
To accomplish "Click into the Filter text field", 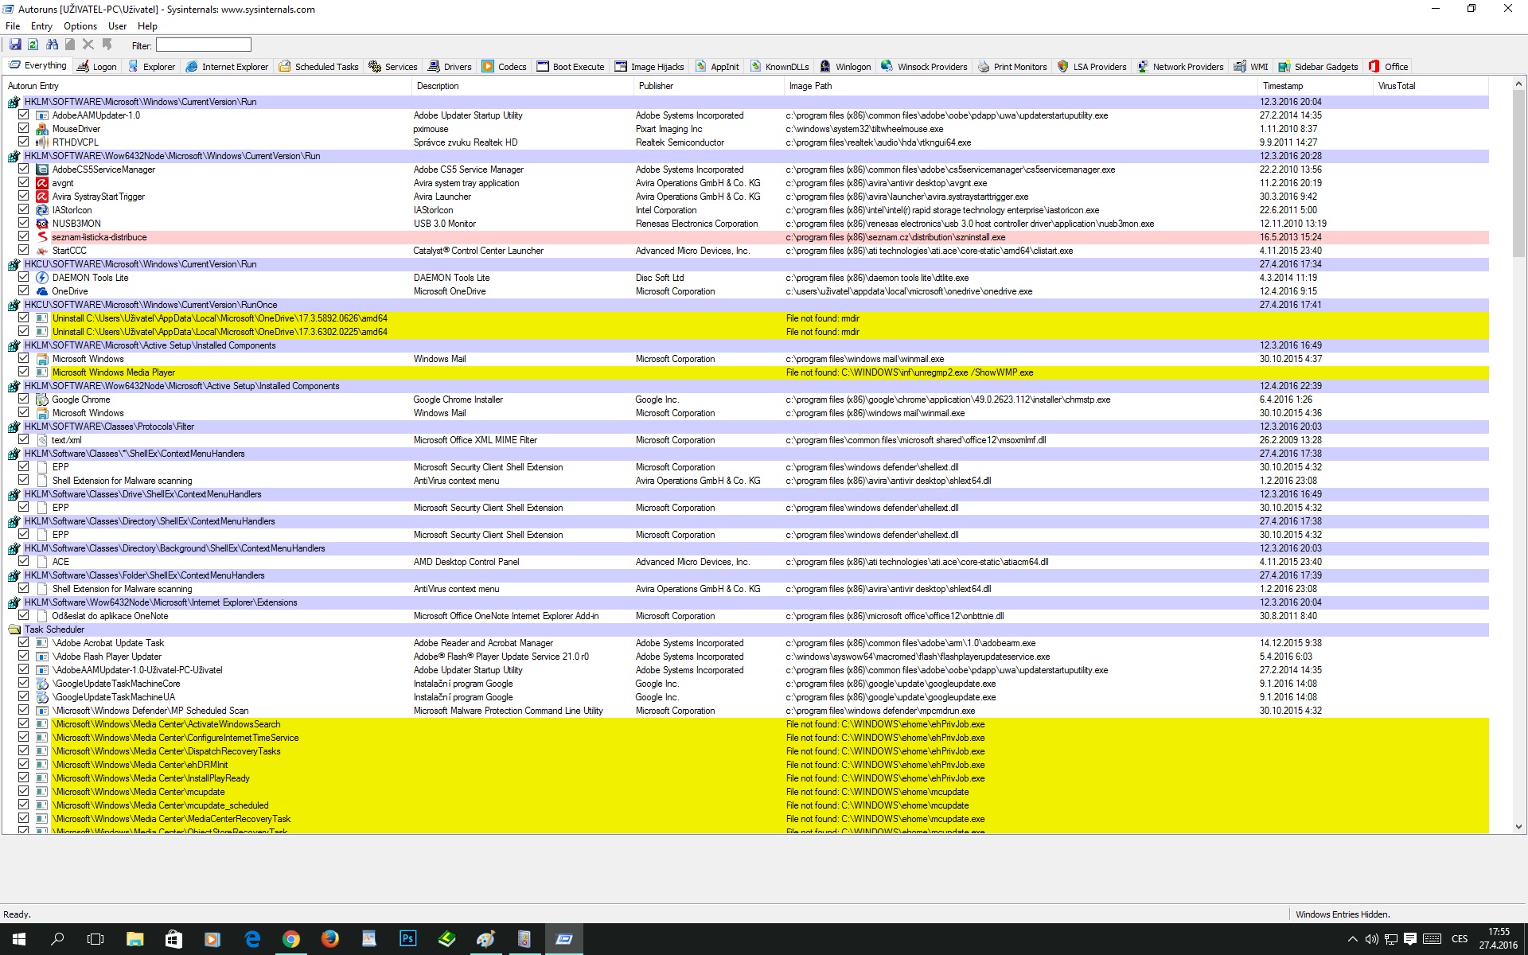I will pos(204,45).
